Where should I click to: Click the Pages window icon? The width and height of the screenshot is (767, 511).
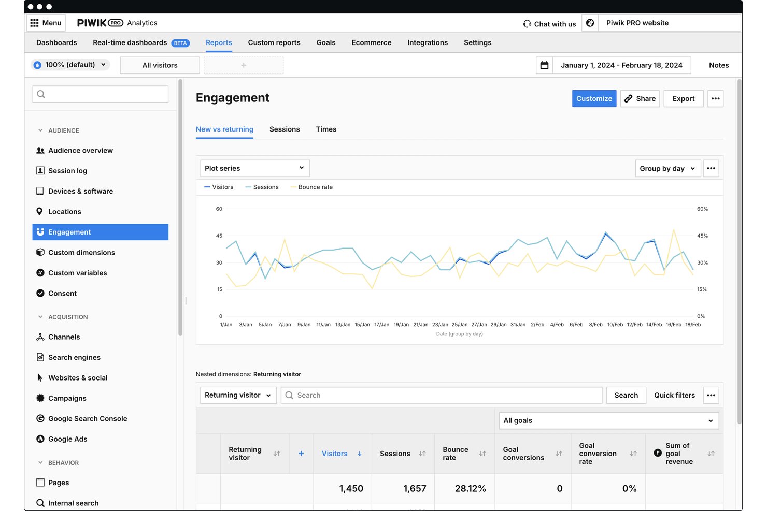click(x=40, y=482)
